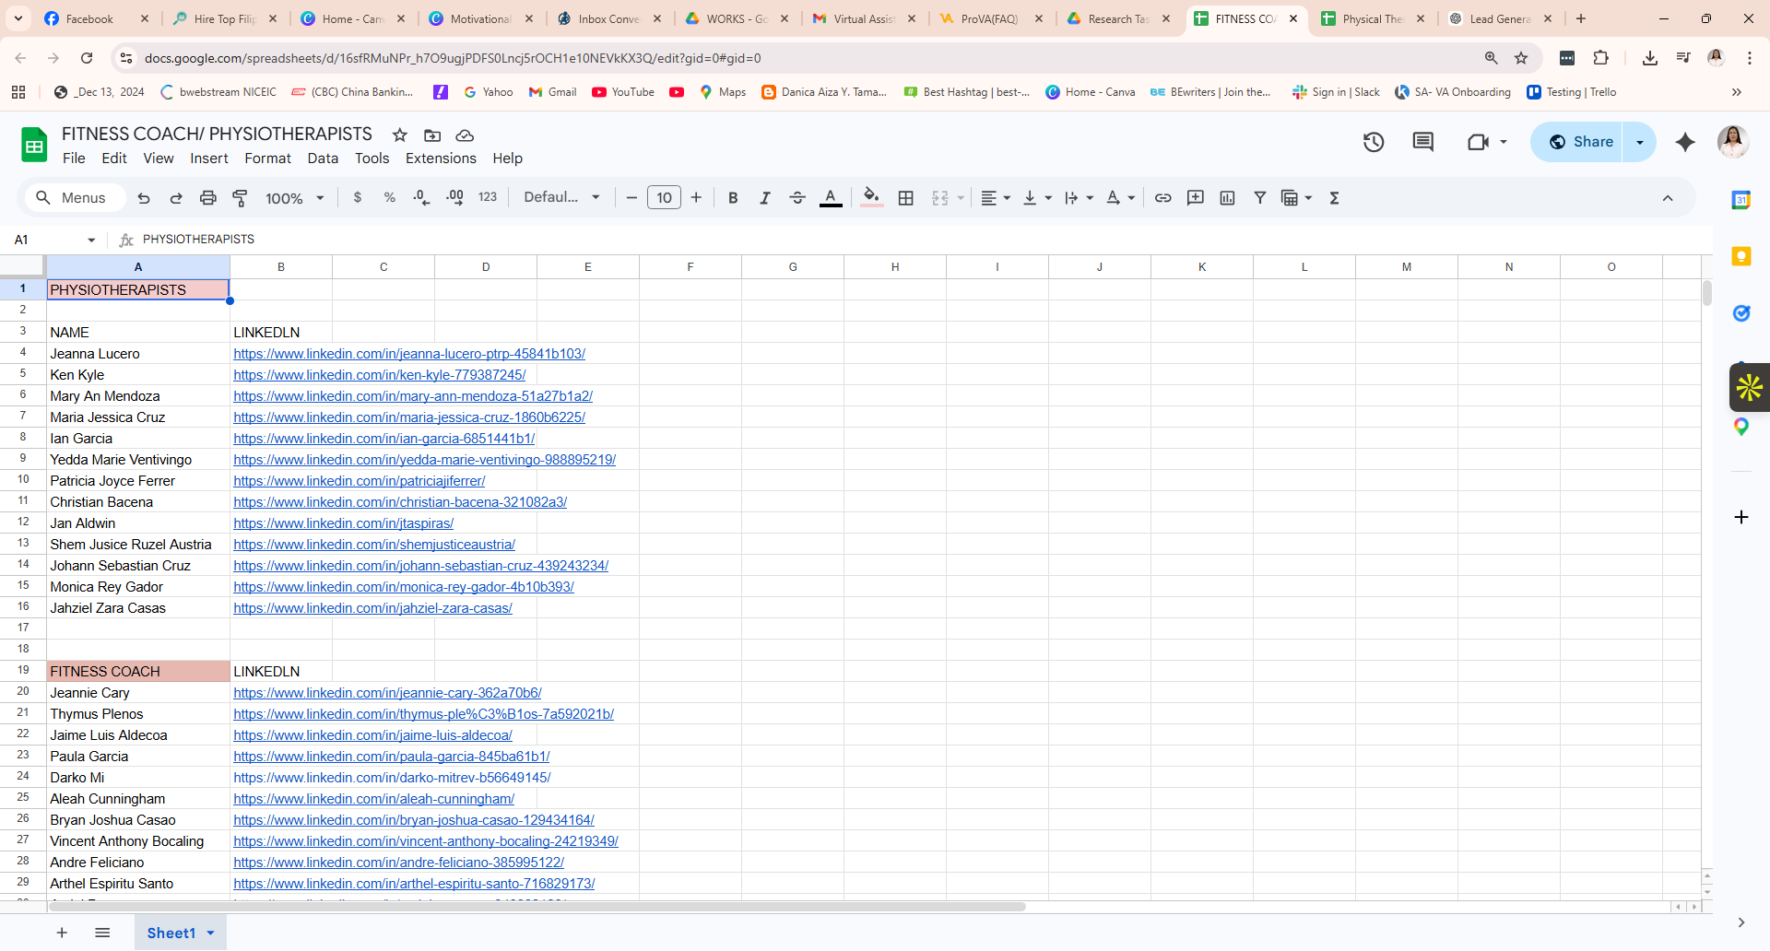Click the fill color bucket icon
This screenshot has width=1770, height=951.
tap(871, 197)
